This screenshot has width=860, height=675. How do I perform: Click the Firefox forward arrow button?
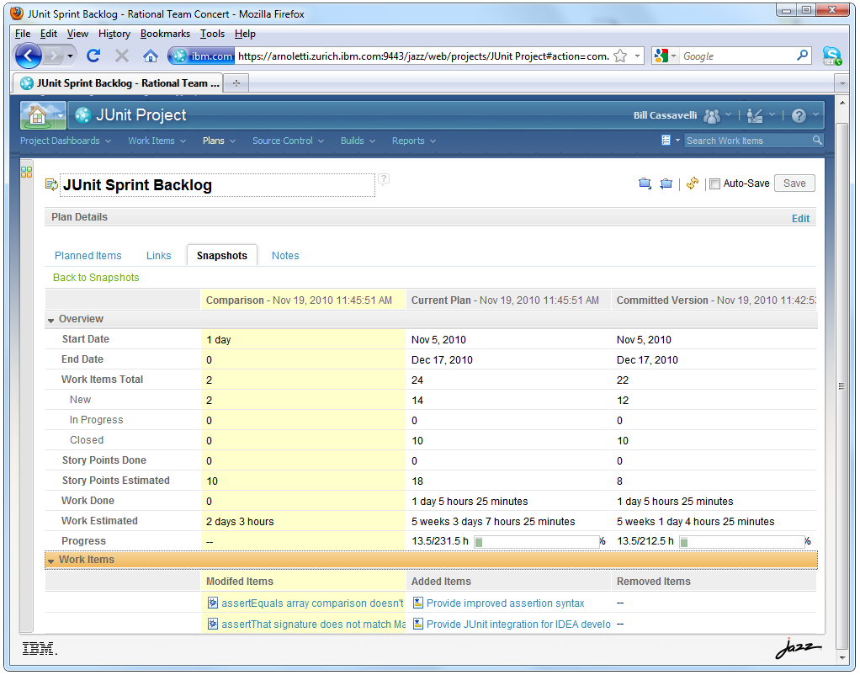point(53,56)
